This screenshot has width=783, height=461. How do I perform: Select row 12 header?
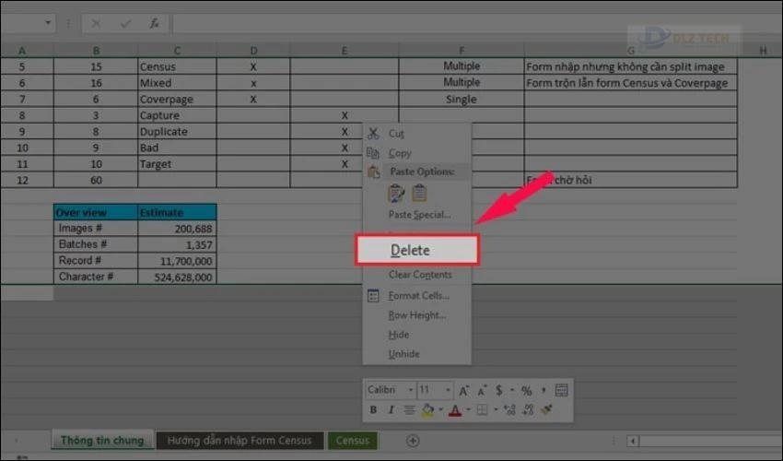tap(22, 180)
